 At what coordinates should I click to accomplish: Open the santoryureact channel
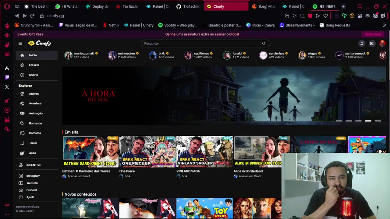coord(352,55)
